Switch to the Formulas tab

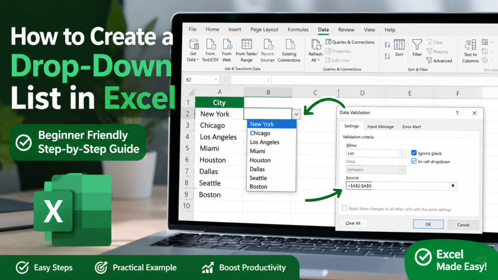298,30
